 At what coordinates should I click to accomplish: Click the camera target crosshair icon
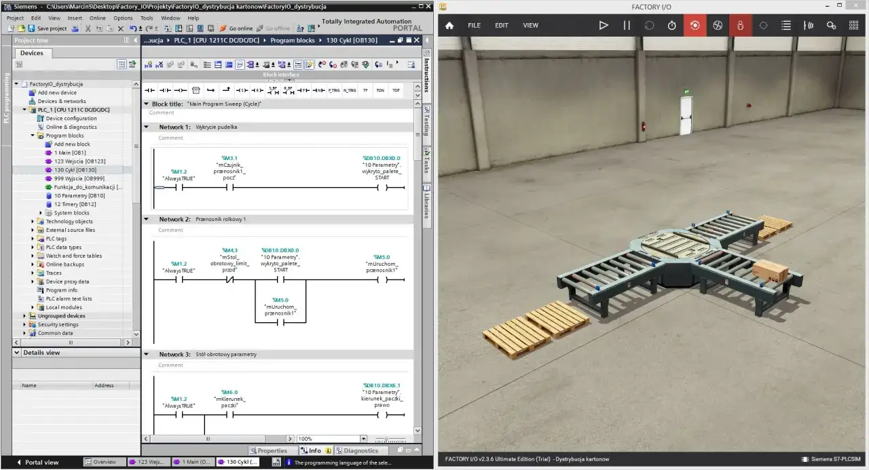763,25
